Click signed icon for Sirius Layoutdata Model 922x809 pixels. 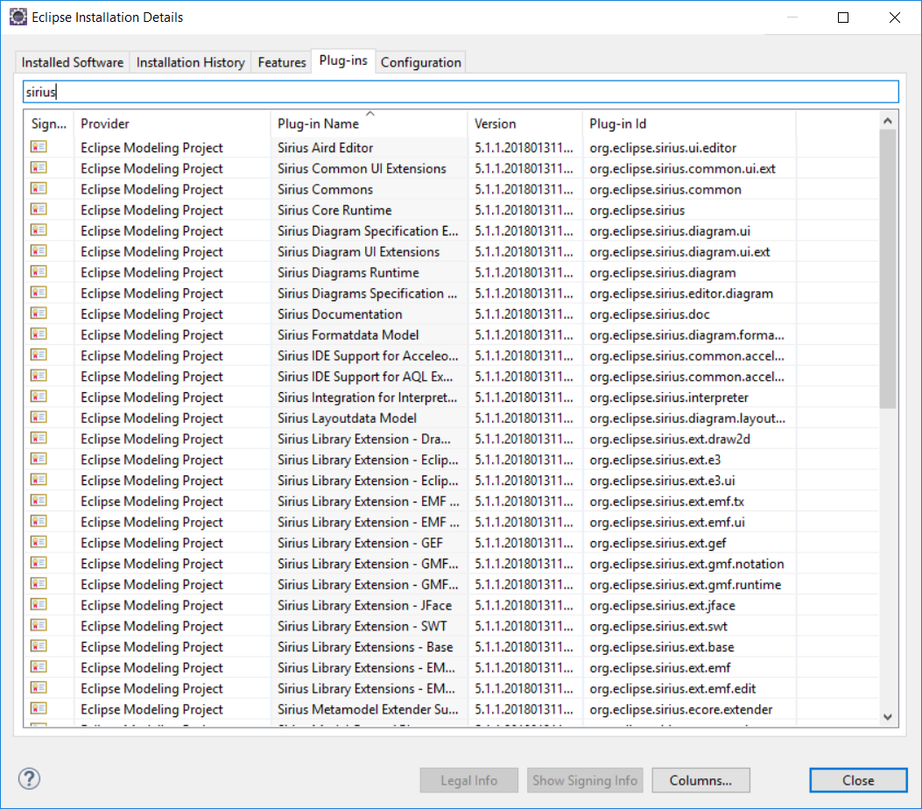pos(39,418)
